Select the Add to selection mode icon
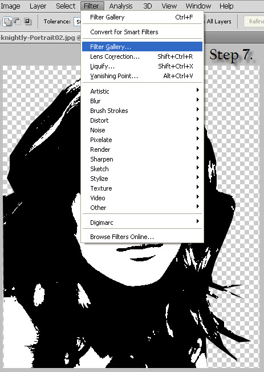 point(7,22)
